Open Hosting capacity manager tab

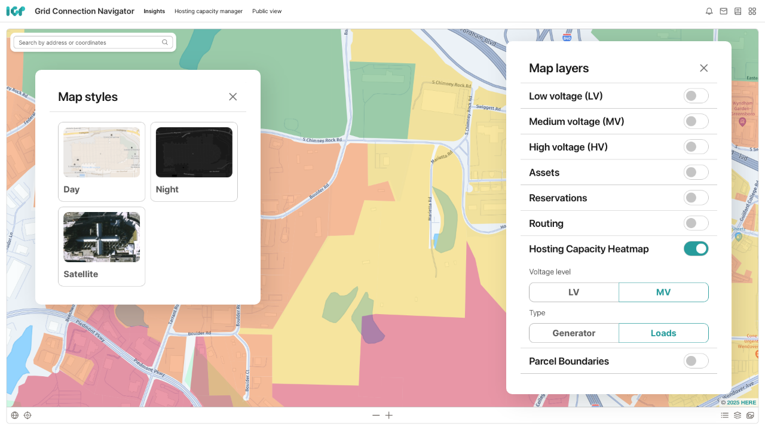tap(209, 11)
